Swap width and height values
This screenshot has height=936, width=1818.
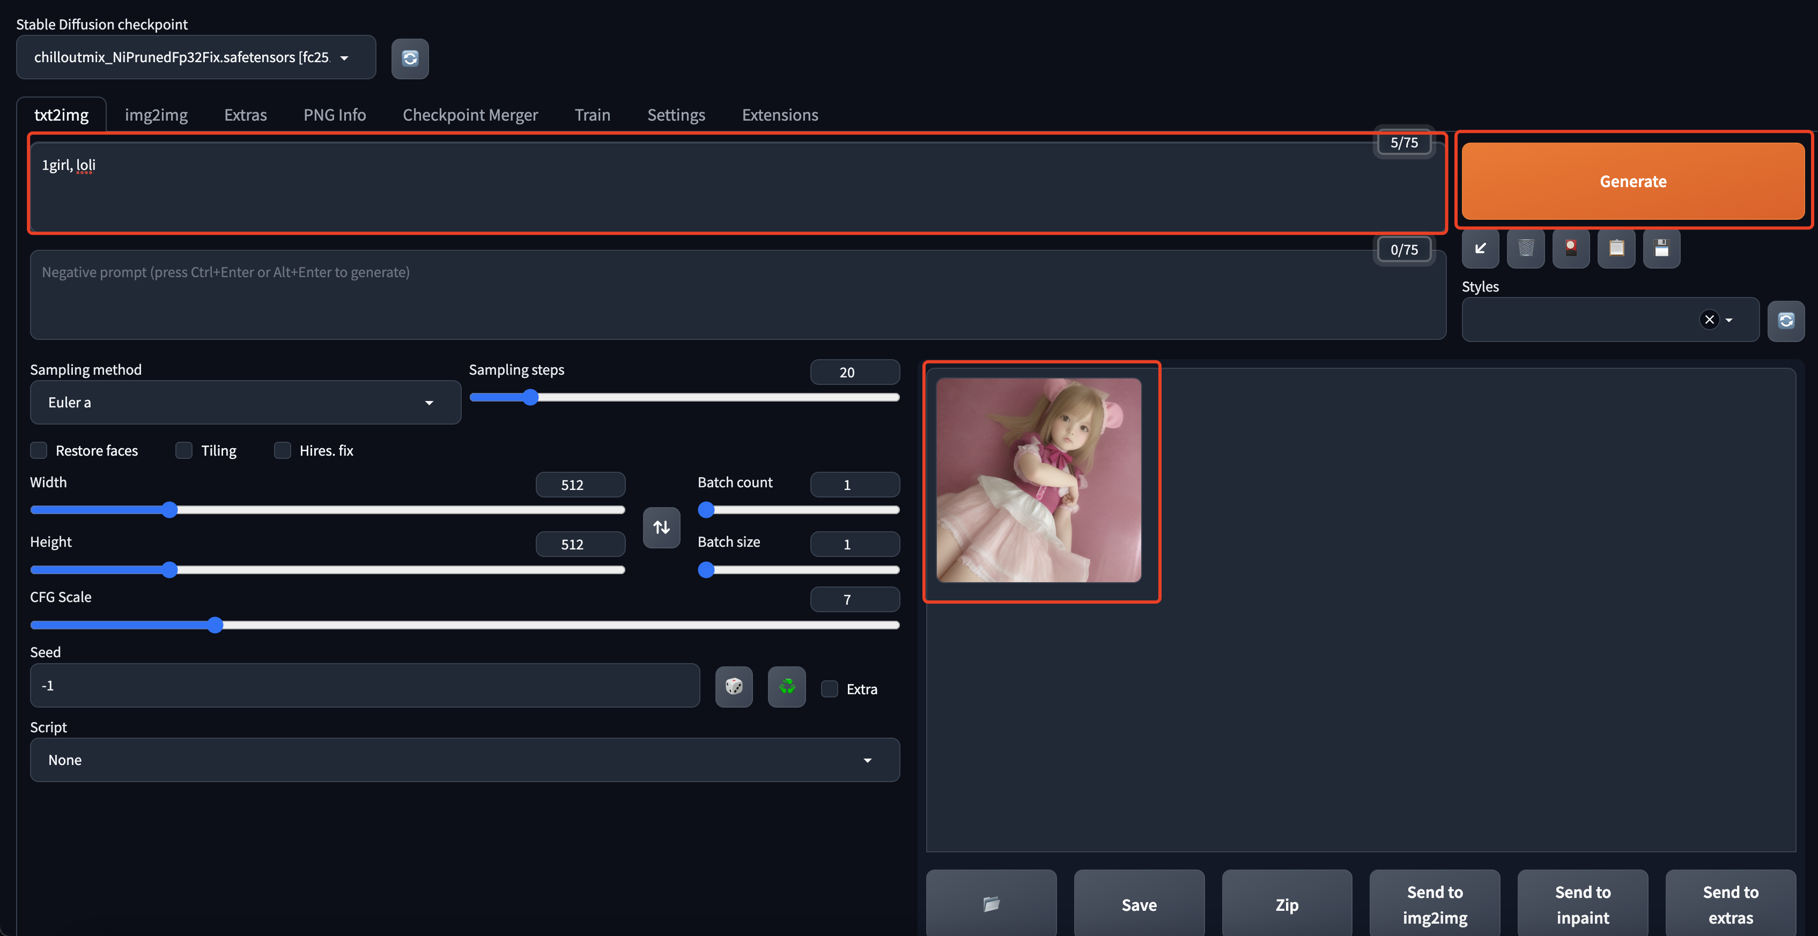(661, 527)
